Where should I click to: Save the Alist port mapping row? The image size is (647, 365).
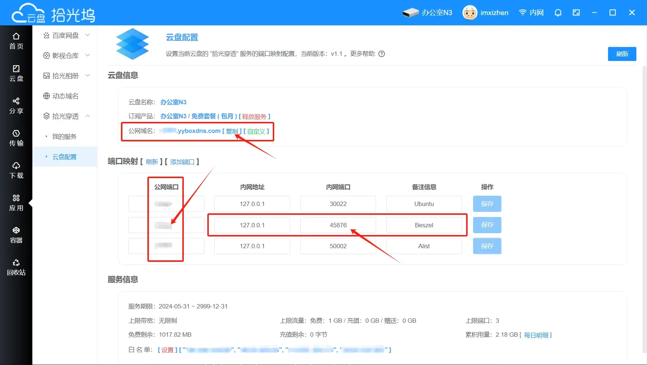pyautogui.click(x=487, y=246)
